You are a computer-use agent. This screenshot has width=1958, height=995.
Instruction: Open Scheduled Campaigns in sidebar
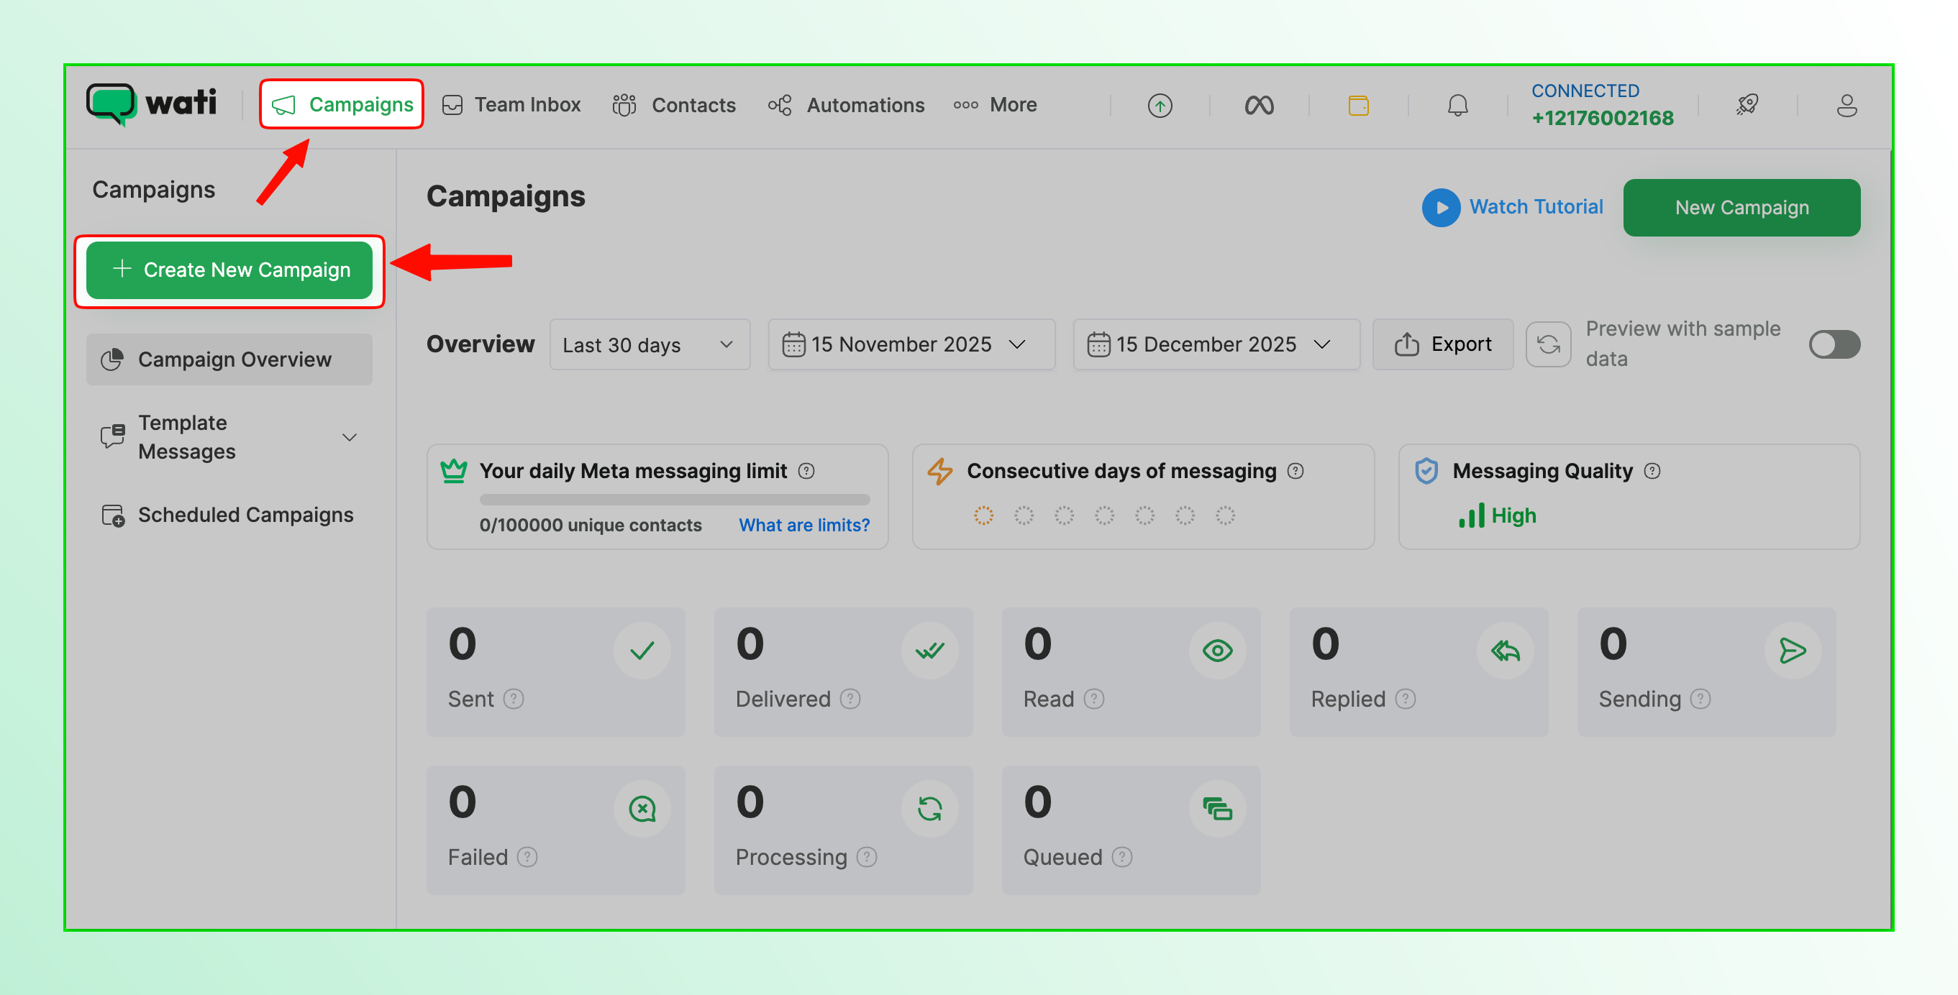click(x=229, y=515)
